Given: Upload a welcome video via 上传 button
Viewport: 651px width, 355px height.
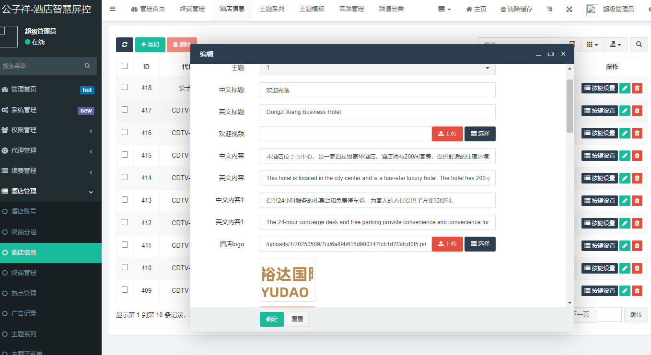Looking at the screenshot, I should 447,134.
